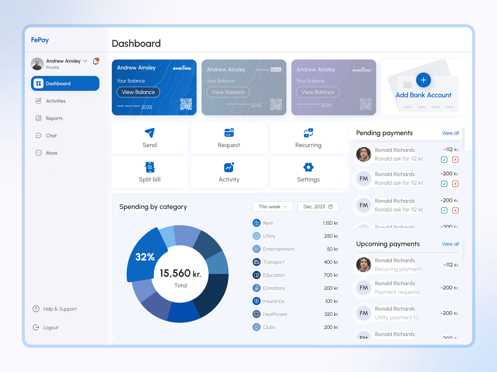Click the Request icon
The height and width of the screenshot is (372, 497).
pos(229,133)
